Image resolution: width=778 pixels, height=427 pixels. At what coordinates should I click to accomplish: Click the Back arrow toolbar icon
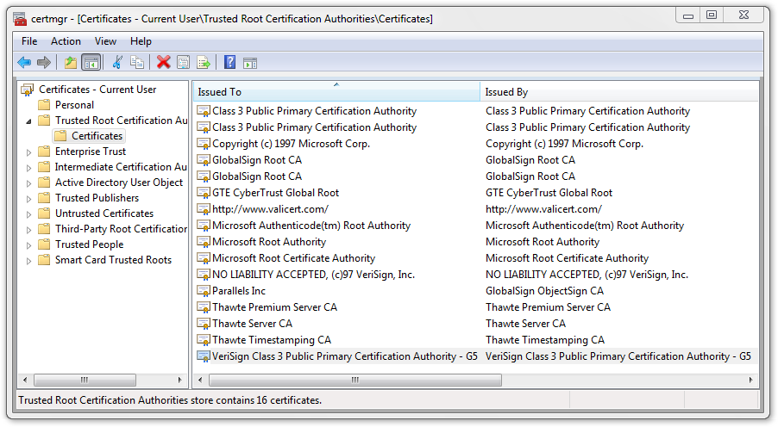(x=24, y=63)
